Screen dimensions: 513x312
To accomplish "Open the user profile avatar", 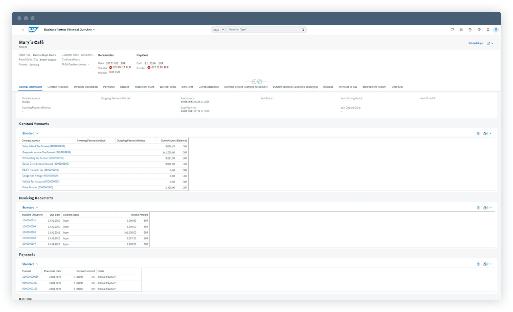I will click(495, 30).
